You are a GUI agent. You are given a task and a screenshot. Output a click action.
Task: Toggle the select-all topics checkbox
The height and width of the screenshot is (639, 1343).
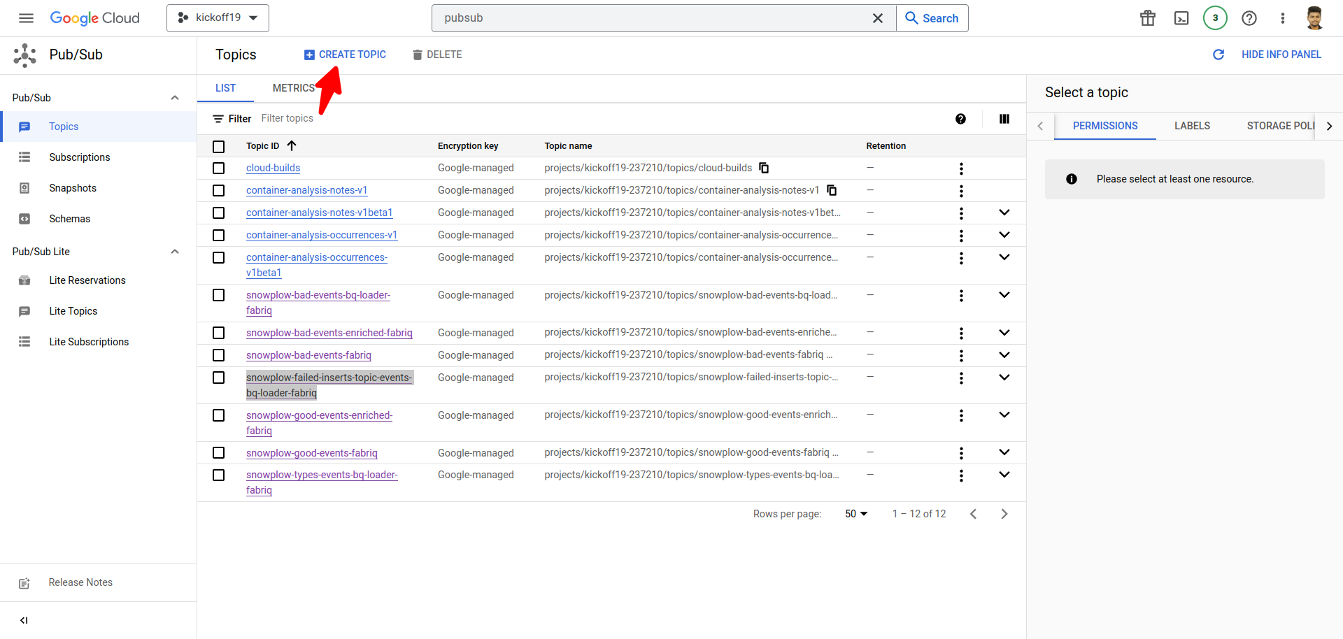[219, 146]
